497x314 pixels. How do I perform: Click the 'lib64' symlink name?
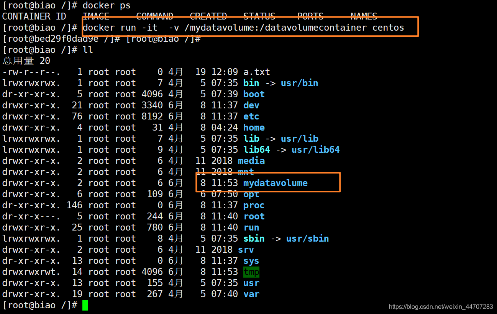pos(257,150)
